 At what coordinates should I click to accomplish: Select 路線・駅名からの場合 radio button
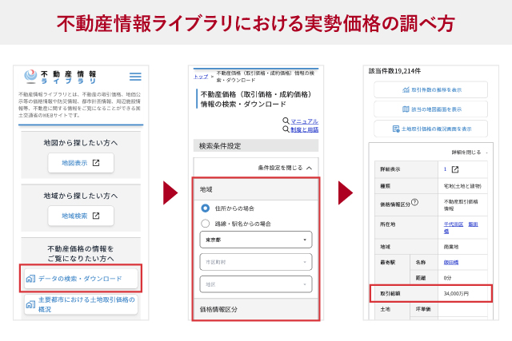[205, 224]
